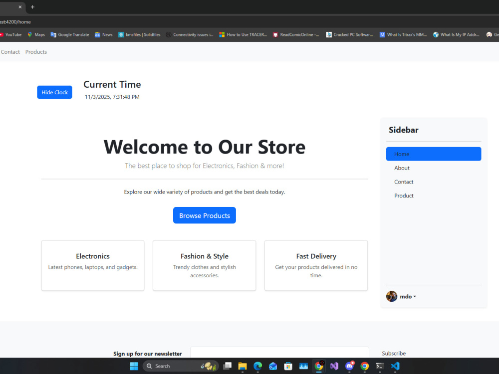Click the Sign up for our newsletter label

pyautogui.click(x=147, y=354)
